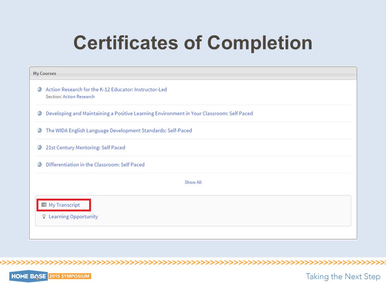This screenshot has height=289, width=386.
Task: Click the Show All link
Action: point(193,182)
